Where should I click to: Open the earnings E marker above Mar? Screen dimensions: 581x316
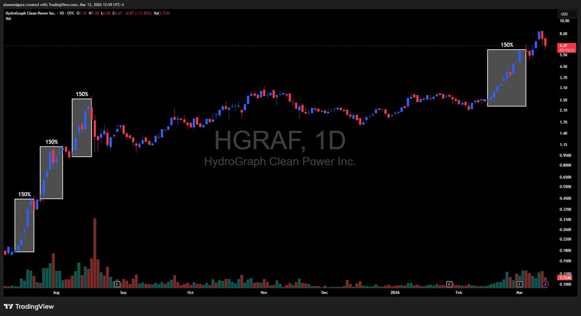(x=520, y=284)
